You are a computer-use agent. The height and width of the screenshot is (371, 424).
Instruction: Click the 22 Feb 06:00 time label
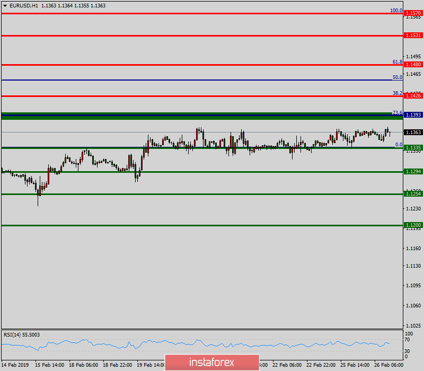coord(287,365)
